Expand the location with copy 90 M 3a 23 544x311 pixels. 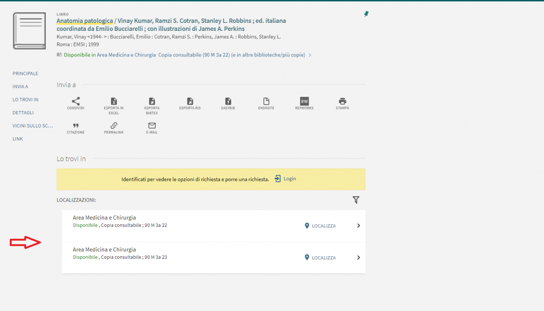pyautogui.click(x=358, y=258)
